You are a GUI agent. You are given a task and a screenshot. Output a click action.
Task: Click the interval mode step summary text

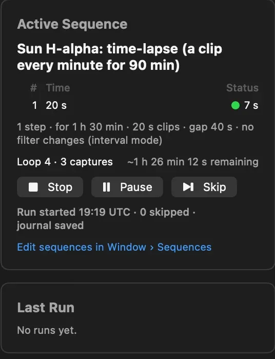point(135,134)
